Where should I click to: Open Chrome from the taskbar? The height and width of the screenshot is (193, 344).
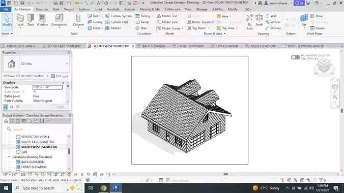(x=103, y=188)
